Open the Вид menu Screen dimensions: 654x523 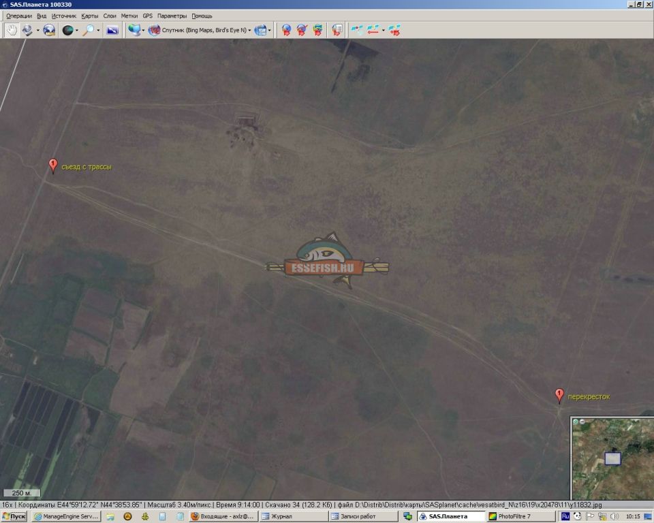[42, 16]
